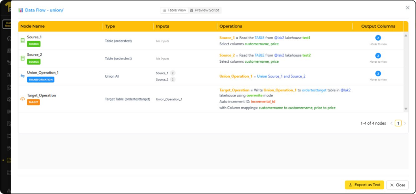Dismiss dialog with top-right X icon
The width and height of the screenshot is (416, 194).
408,8
